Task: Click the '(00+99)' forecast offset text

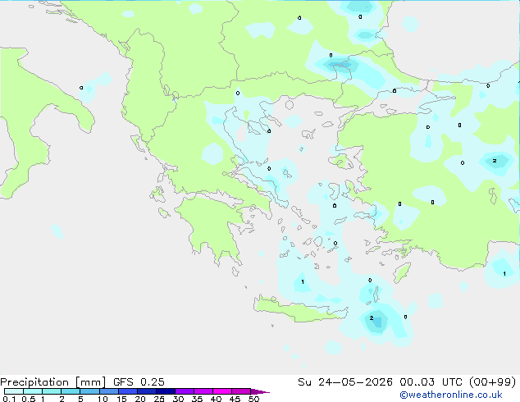Action: 492,382
